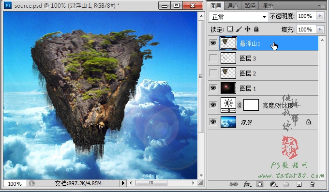Click the status bar preview icon next to zoom
This screenshot has height=192, width=329.
(31, 183)
